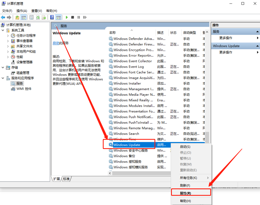Toggle the console tree visibility icon
This screenshot has height=205, width=260.
point(23,17)
